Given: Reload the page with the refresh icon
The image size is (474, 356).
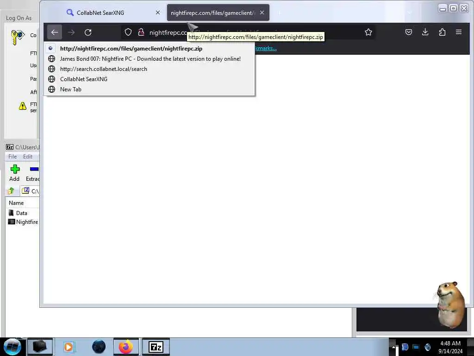Looking at the screenshot, I should click(x=88, y=32).
